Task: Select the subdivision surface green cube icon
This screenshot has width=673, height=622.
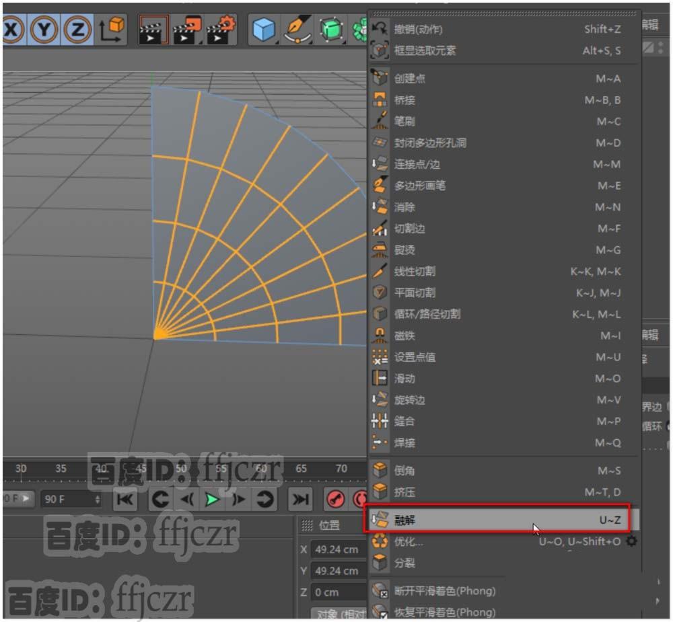Action: 331,29
